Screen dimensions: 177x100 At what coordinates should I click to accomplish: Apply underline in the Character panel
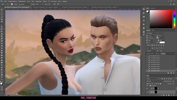(x=161, y=45)
